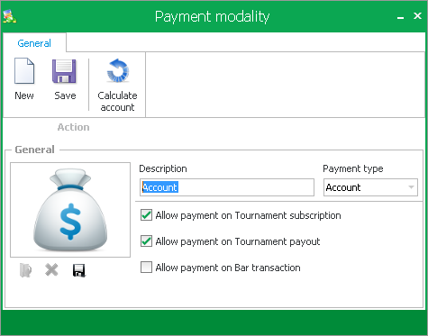Switch to the General ribbon tab
Viewport: 428px width, 336px height.
coord(34,43)
